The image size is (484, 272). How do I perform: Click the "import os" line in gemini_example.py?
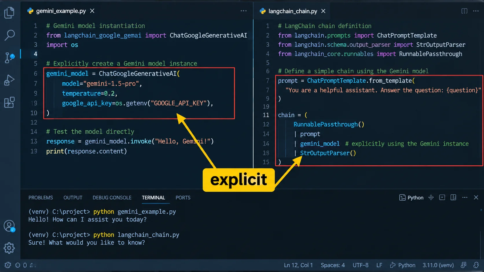62,45
